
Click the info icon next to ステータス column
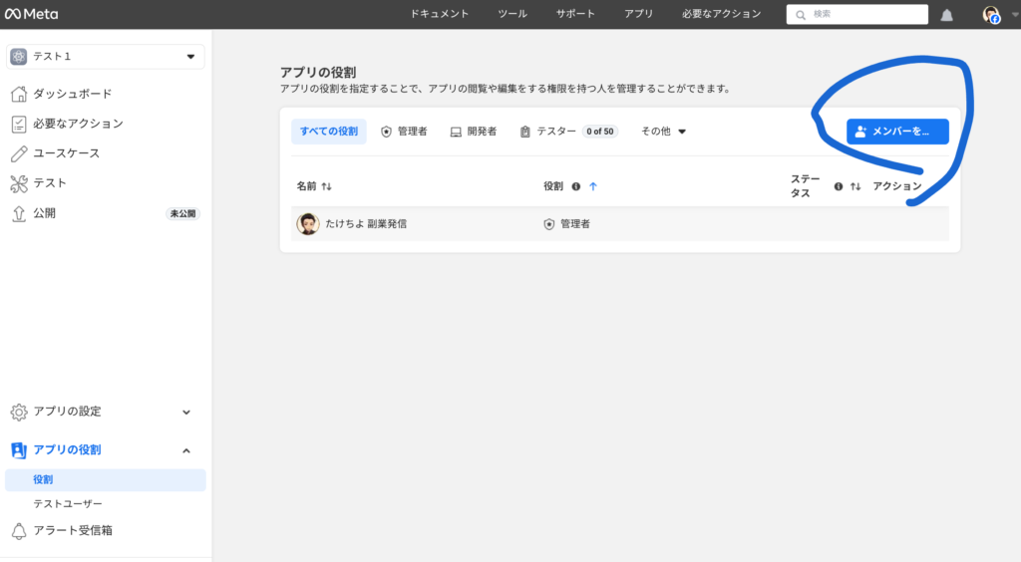coord(838,186)
